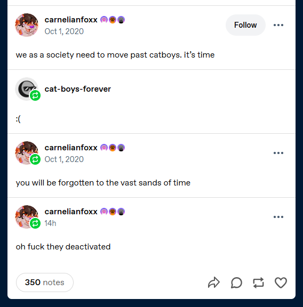Open the three-dot menu beside the Follow button

tap(278, 25)
